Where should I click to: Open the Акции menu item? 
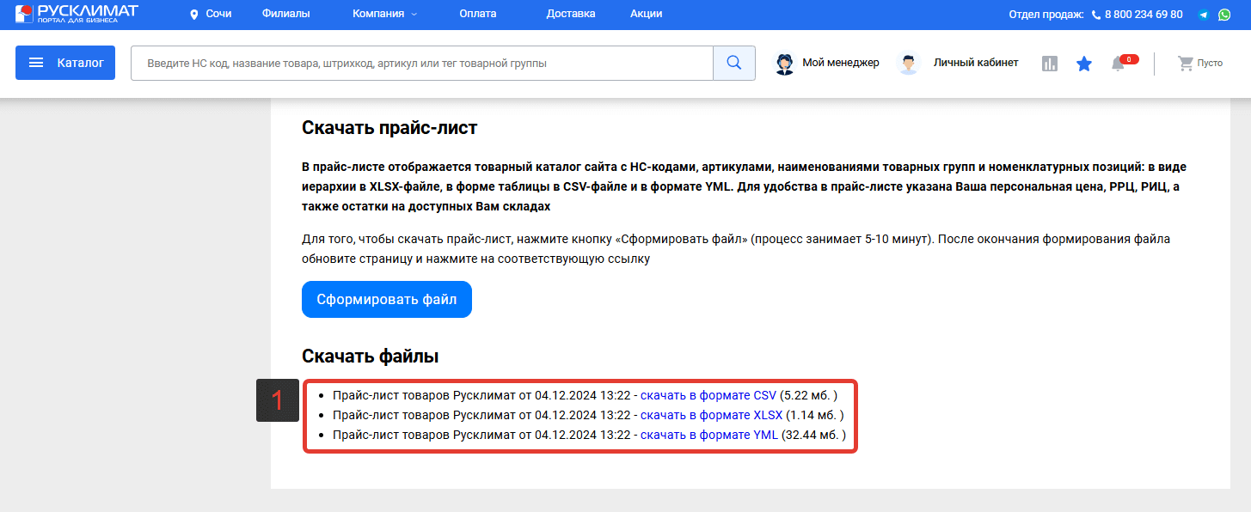point(646,14)
